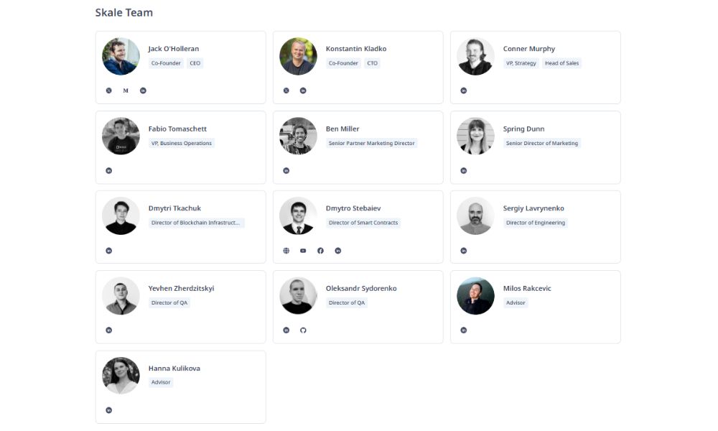Open Oleksandr Sydorenko's GitHub icon

click(x=303, y=330)
